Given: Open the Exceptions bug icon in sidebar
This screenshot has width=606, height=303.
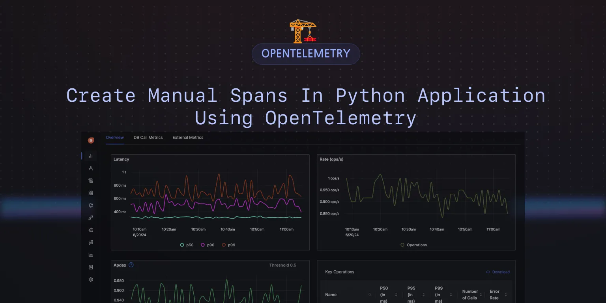Looking at the screenshot, I should click(x=91, y=230).
